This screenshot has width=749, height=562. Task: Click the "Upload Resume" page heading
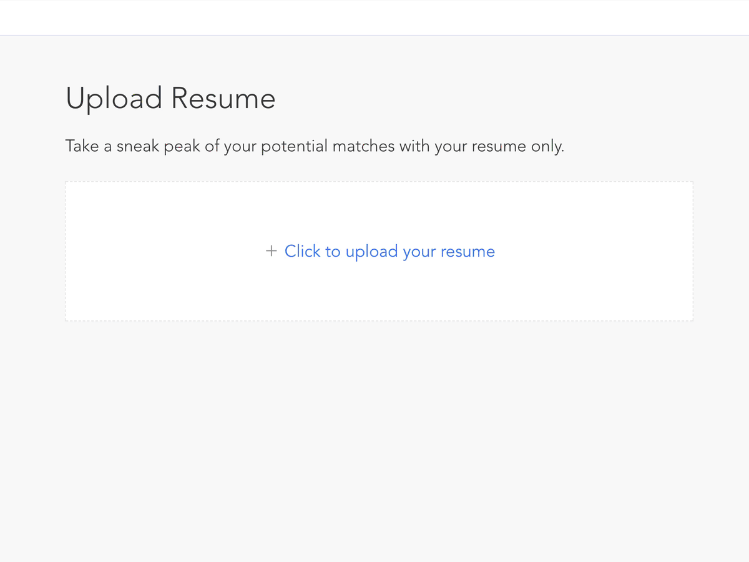[x=170, y=99]
